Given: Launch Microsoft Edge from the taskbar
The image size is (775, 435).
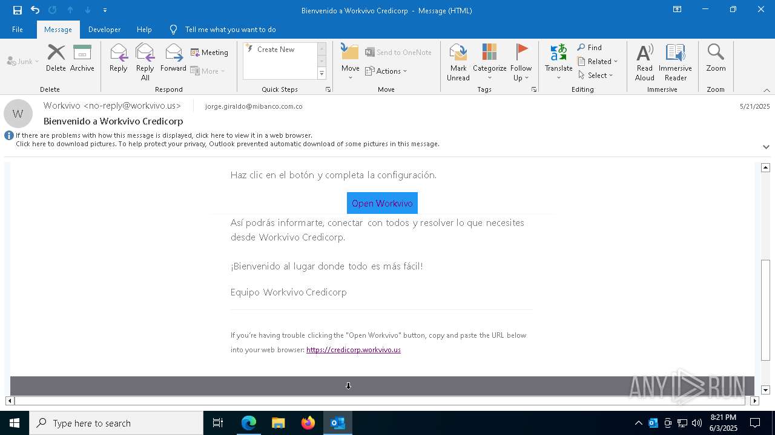Looking at the screenshot, I should (249, 423).
